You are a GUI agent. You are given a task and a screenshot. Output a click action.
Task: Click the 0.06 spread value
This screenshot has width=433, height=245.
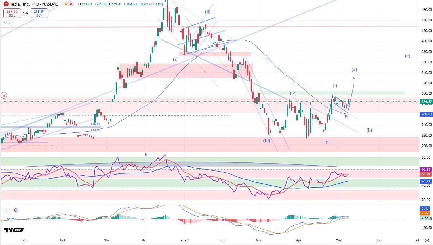click(x=26, y=14)
